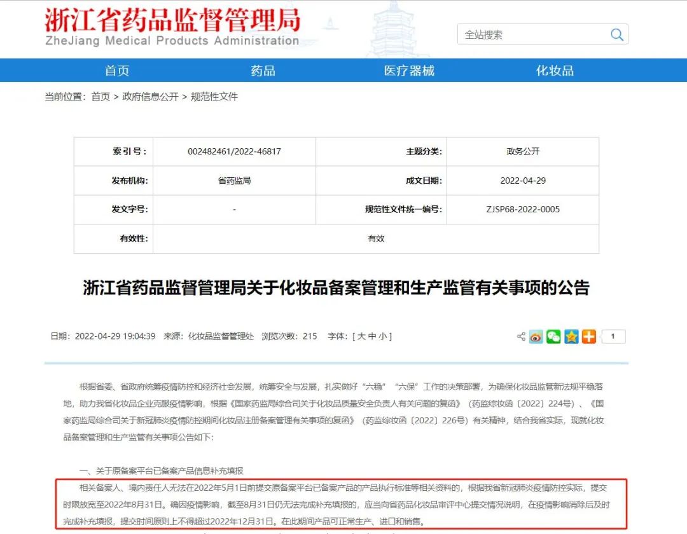Open the 药品 navigation menu
The width and height of the screenshot is (687, 534).
[x=263, y=71]
